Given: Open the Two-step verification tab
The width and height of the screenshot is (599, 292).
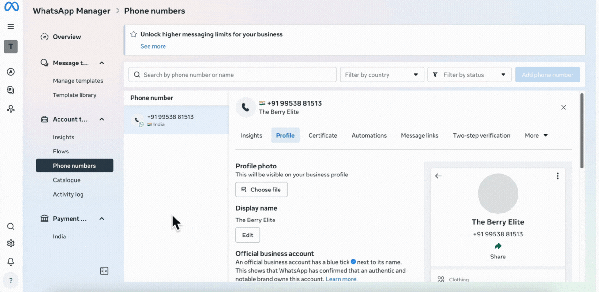Looking at the screenshot, I should point(481,135).
